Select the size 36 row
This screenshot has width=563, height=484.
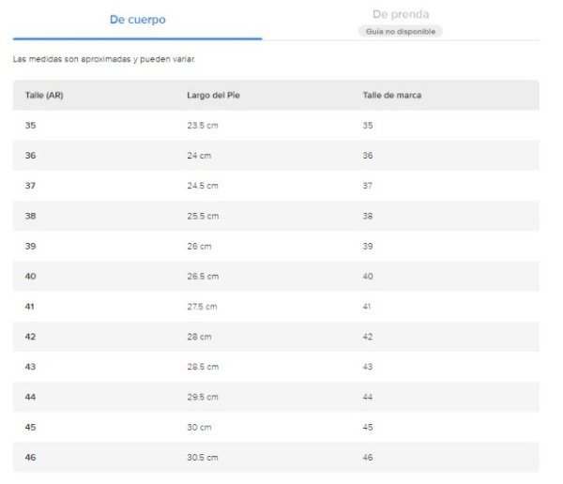[276, 156]
